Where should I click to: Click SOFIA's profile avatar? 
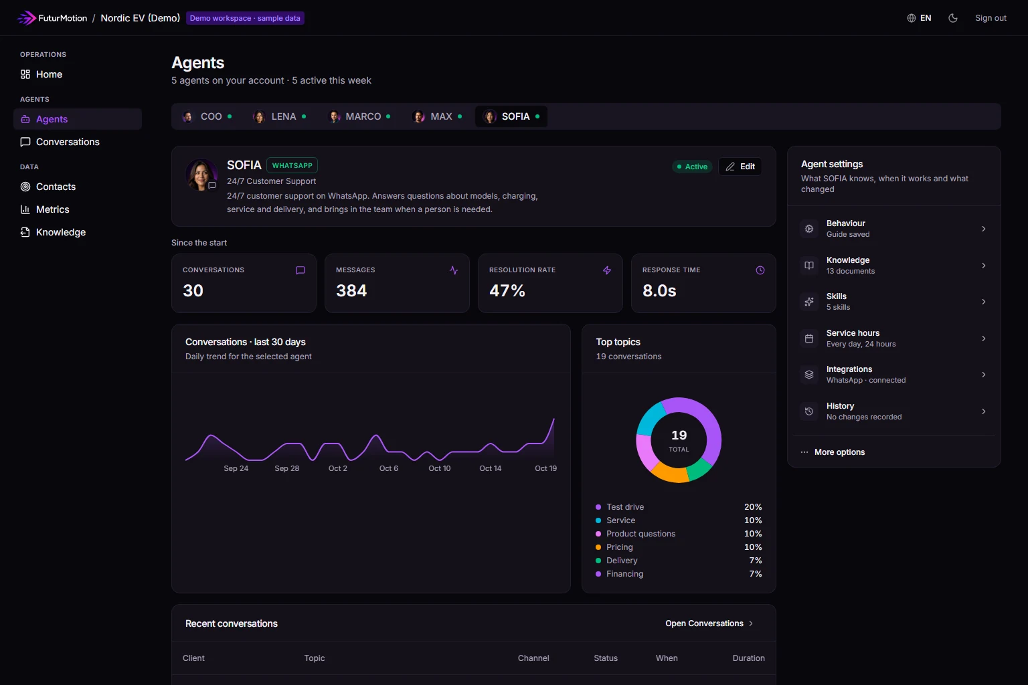click(x=201, y=175)
